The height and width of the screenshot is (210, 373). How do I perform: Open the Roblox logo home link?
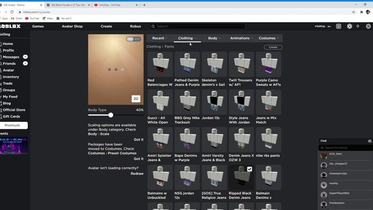click(x=10, y=26)
